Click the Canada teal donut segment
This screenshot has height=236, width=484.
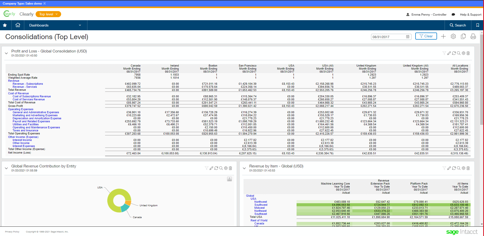coord(125,208)
